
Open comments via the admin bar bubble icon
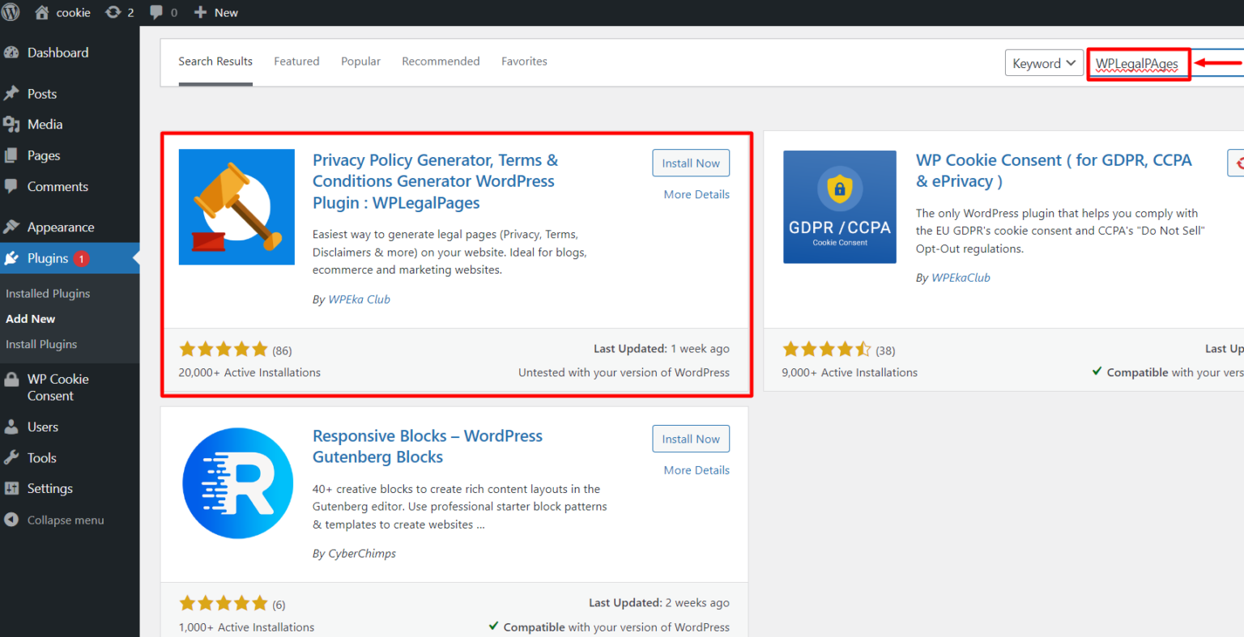coord(156,12)
